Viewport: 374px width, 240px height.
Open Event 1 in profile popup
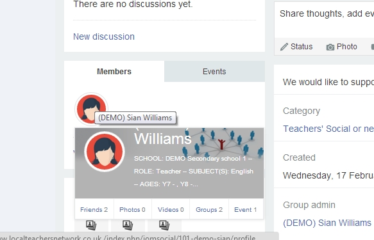coord(246,209)
